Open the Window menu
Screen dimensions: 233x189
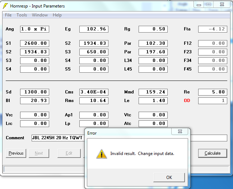40,15
